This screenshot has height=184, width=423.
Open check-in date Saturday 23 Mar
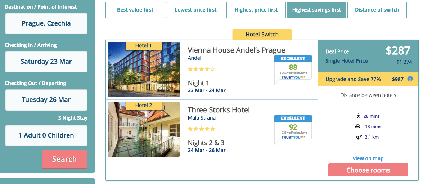(46, 62)
